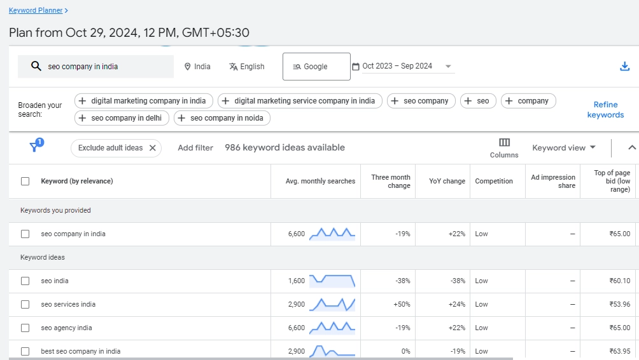Screen dimensions: 639x360
Task: Select the 'seo company in india' row checkbox
Action: pos(25,234)
